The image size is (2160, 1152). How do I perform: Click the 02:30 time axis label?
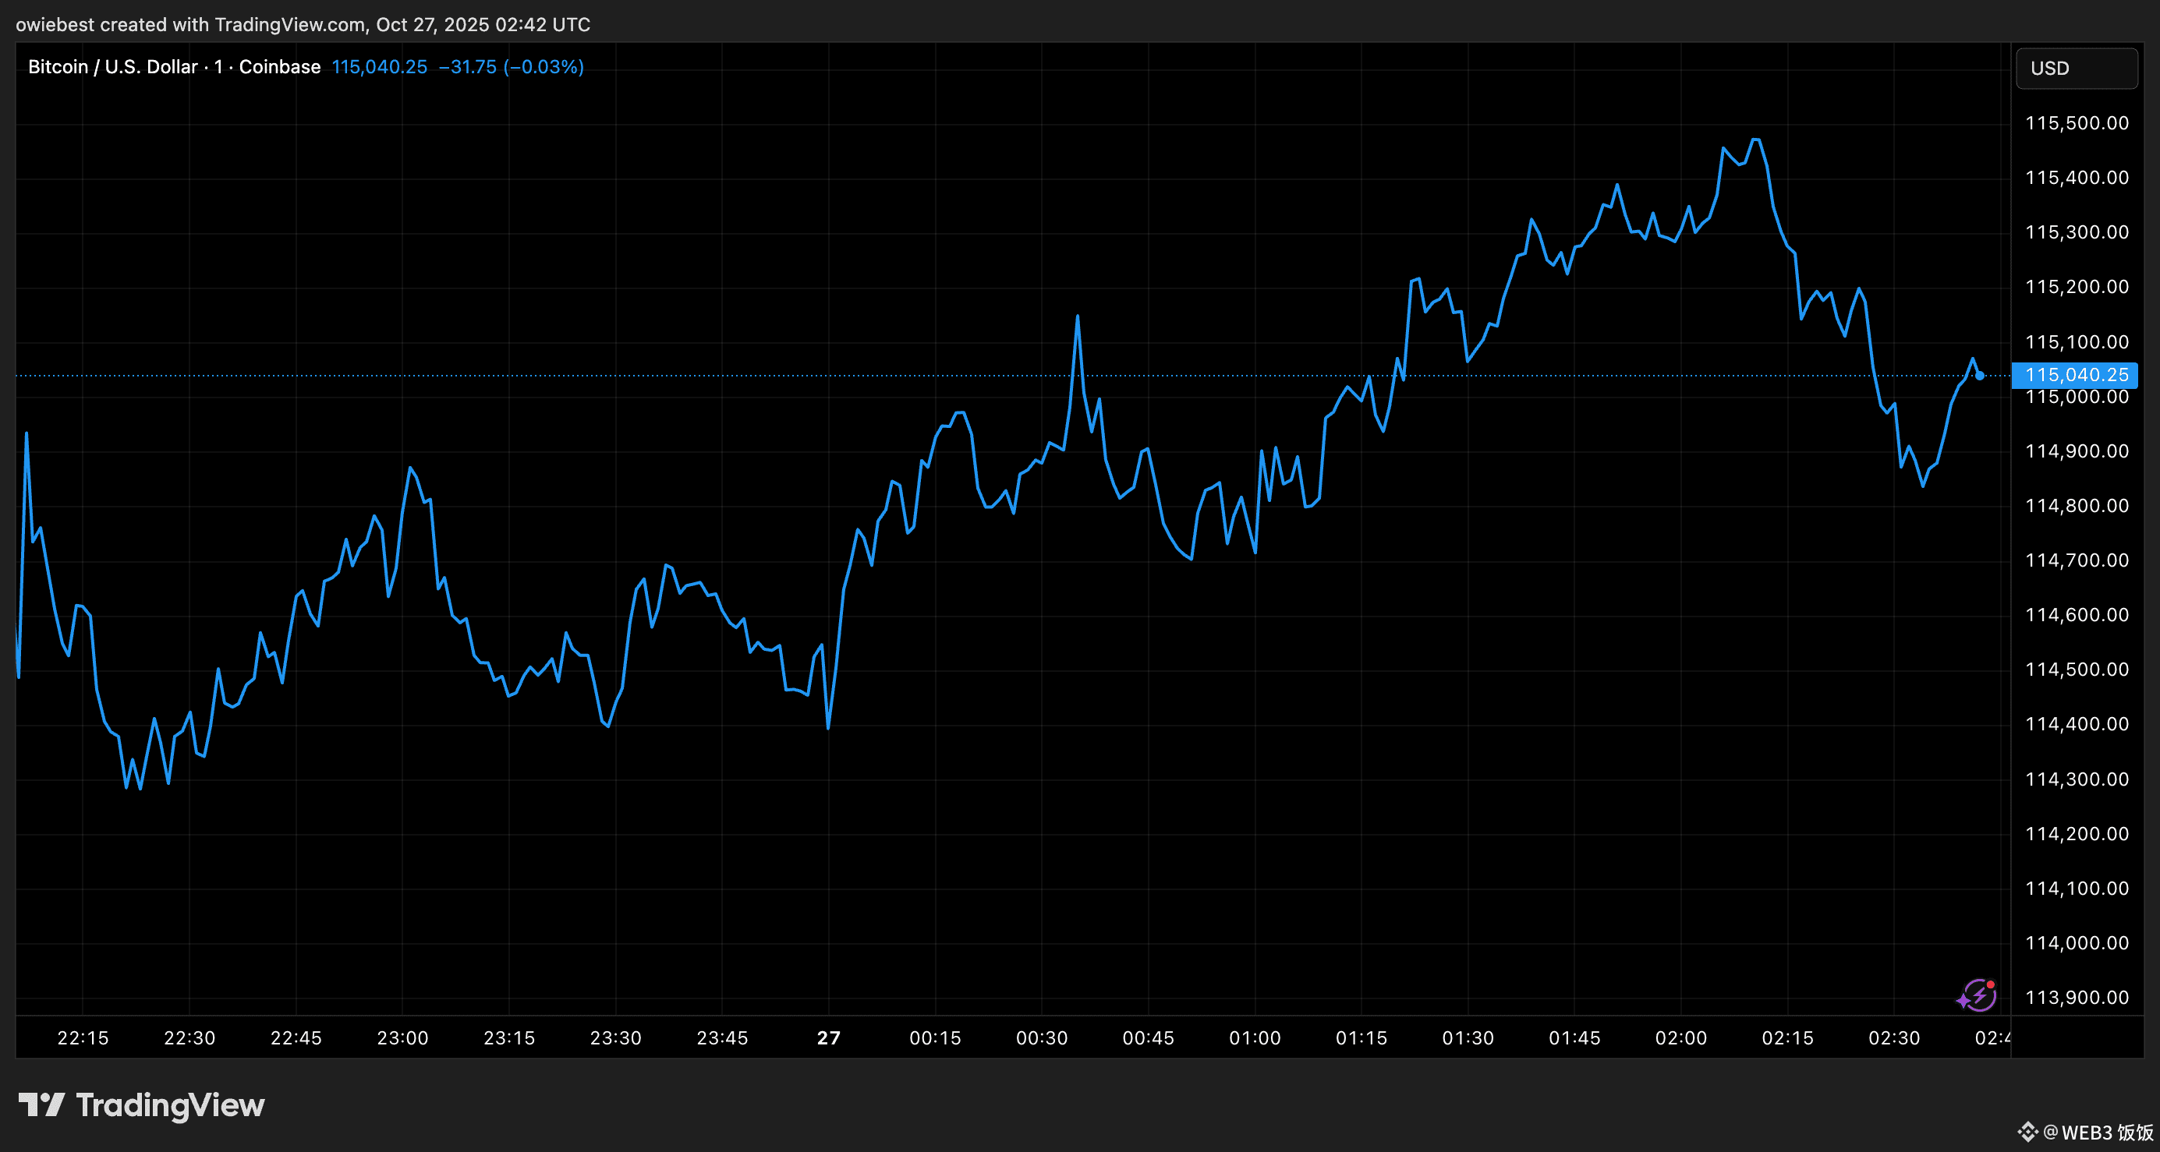[x=1893, y=1038]
